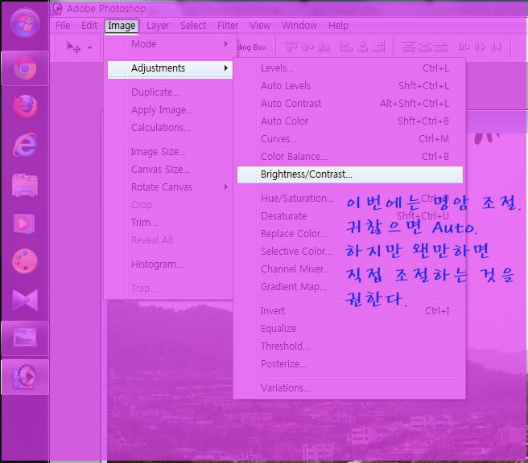
Task: Open the Move tool preset picker arrow
Action: 89,47
